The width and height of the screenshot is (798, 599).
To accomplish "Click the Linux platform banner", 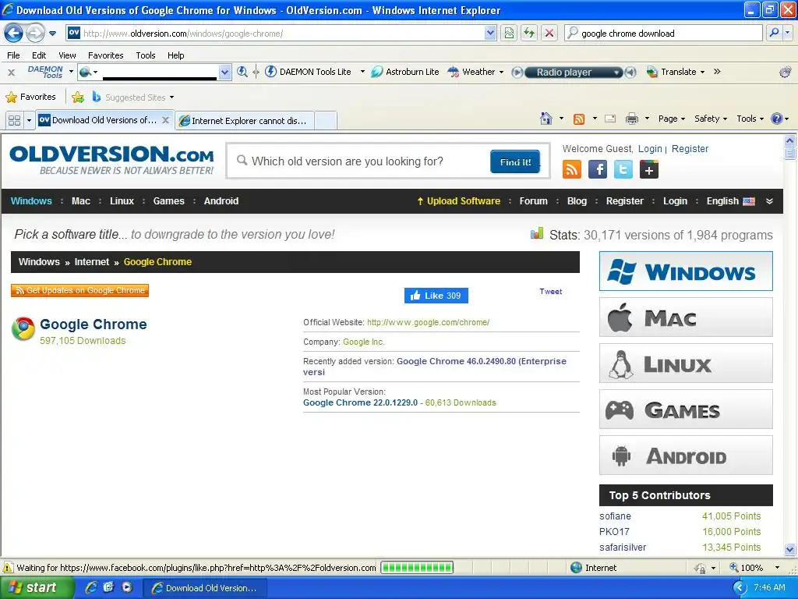I will [686, 363].
